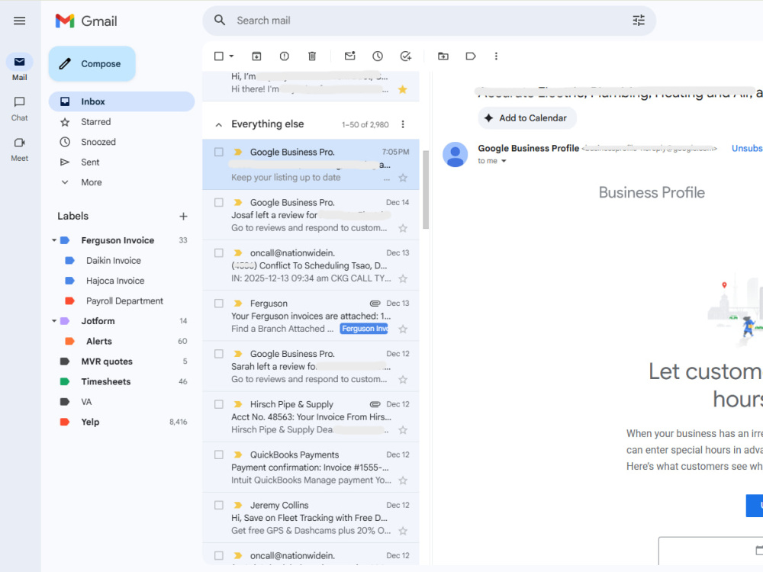Archive selected email from toolbar
The width and height of the screenshot is (763, 572).
tap(256, 56)
